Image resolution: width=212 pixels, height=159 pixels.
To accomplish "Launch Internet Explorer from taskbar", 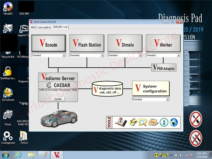I will (18, 155).
